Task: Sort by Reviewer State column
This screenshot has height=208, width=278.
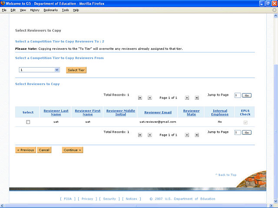Action: (x=191, y=113)
